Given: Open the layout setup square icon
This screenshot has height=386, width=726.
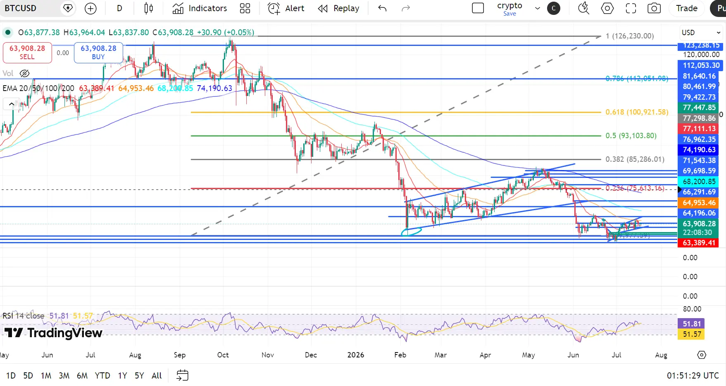Looking at the screenshot, I should (x=478, y=8).
